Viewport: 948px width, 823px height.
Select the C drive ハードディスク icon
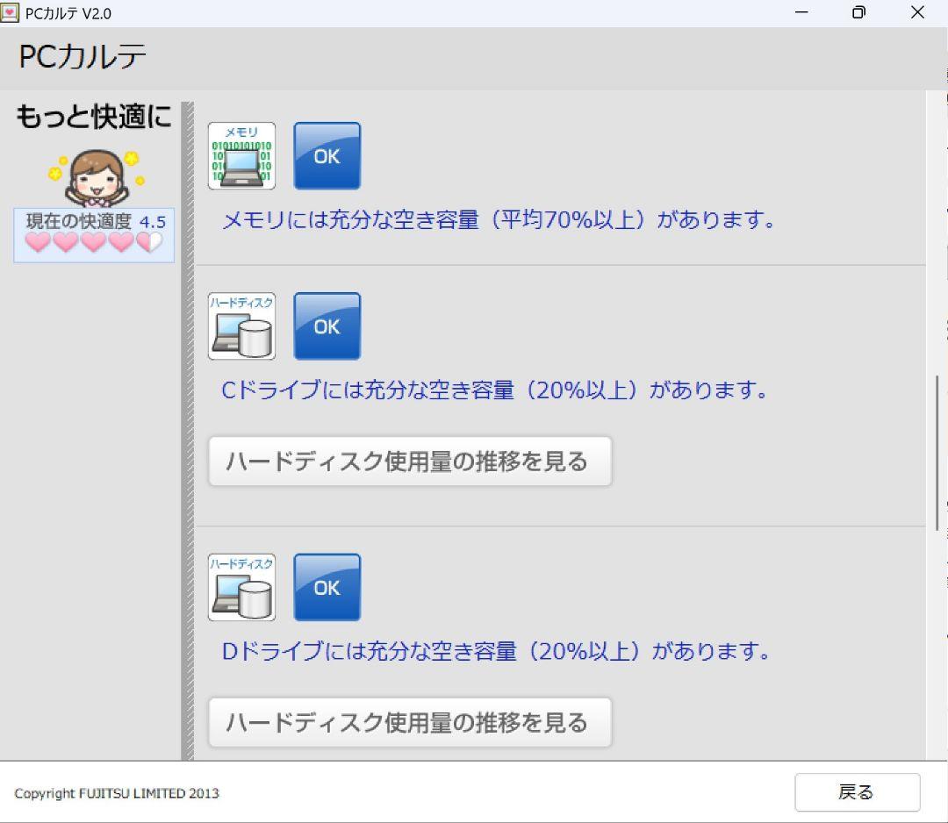[x=241, y=326]
